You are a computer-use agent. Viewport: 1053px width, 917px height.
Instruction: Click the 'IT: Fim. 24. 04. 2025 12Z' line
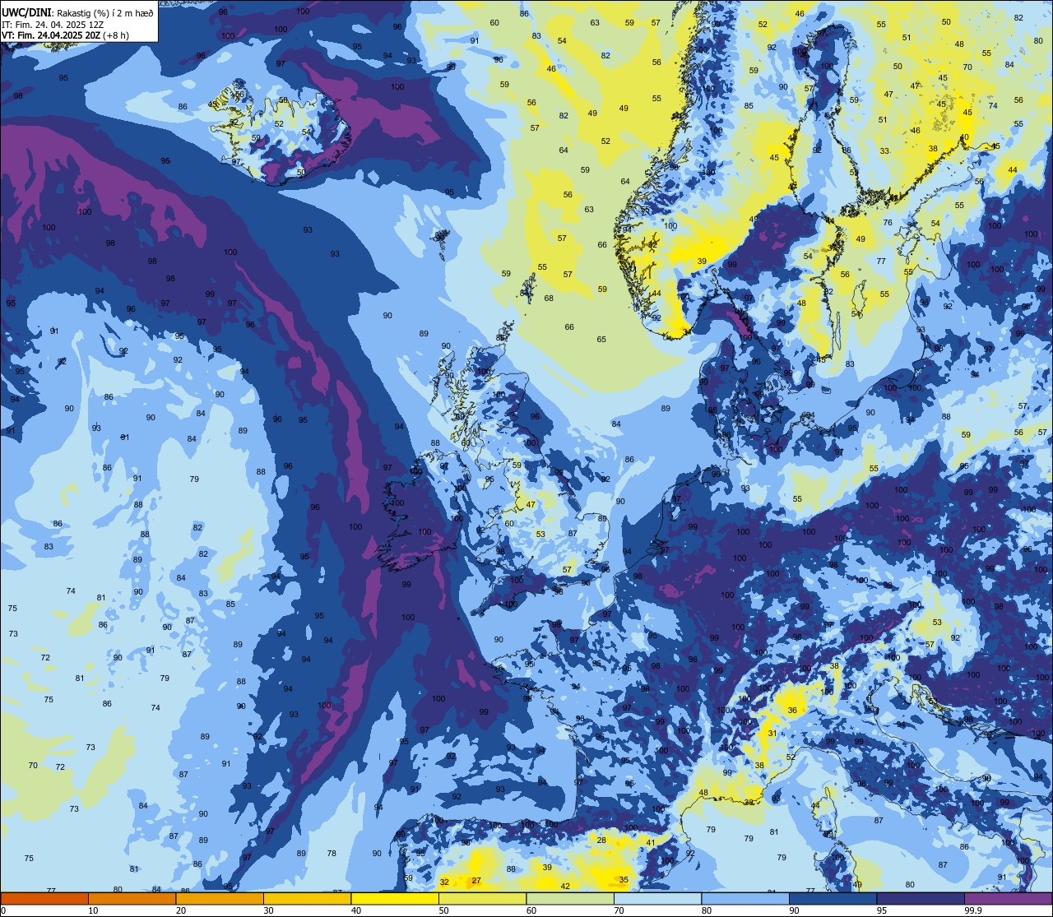pyautogui.click(x=53, y=25)
